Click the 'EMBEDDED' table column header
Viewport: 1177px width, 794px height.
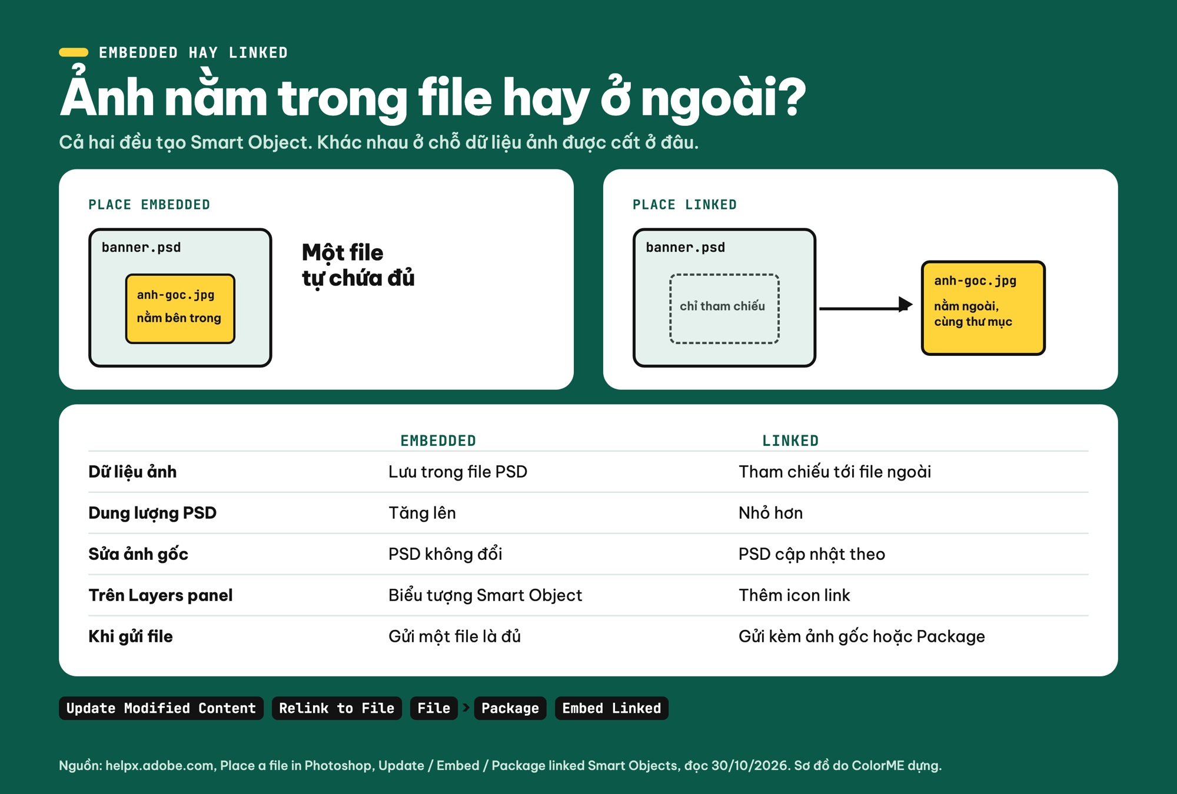438,441
